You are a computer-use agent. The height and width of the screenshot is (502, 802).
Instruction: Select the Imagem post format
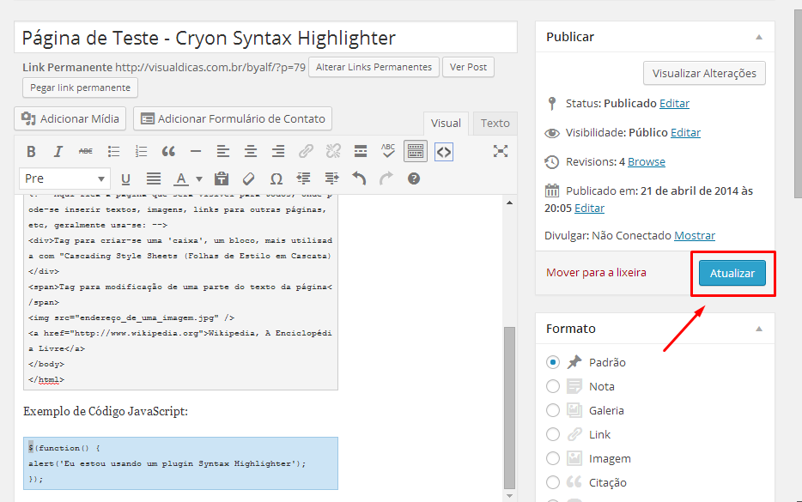point(553,458)
